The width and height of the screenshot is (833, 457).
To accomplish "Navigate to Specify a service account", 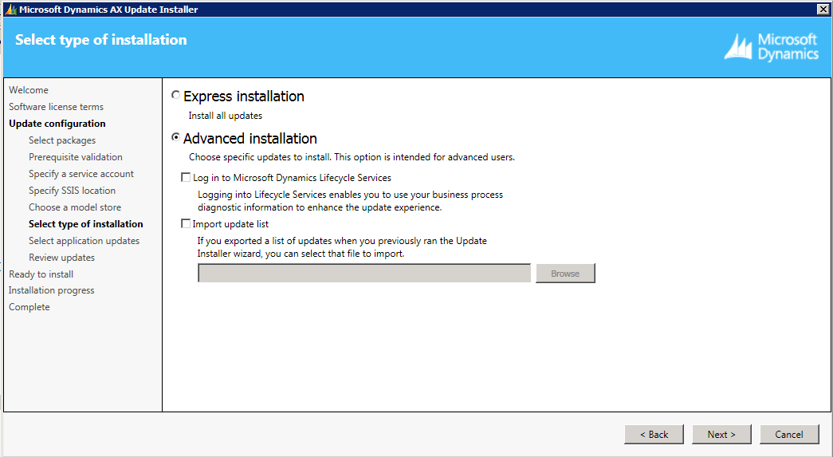I will click(x=81, y=174).
